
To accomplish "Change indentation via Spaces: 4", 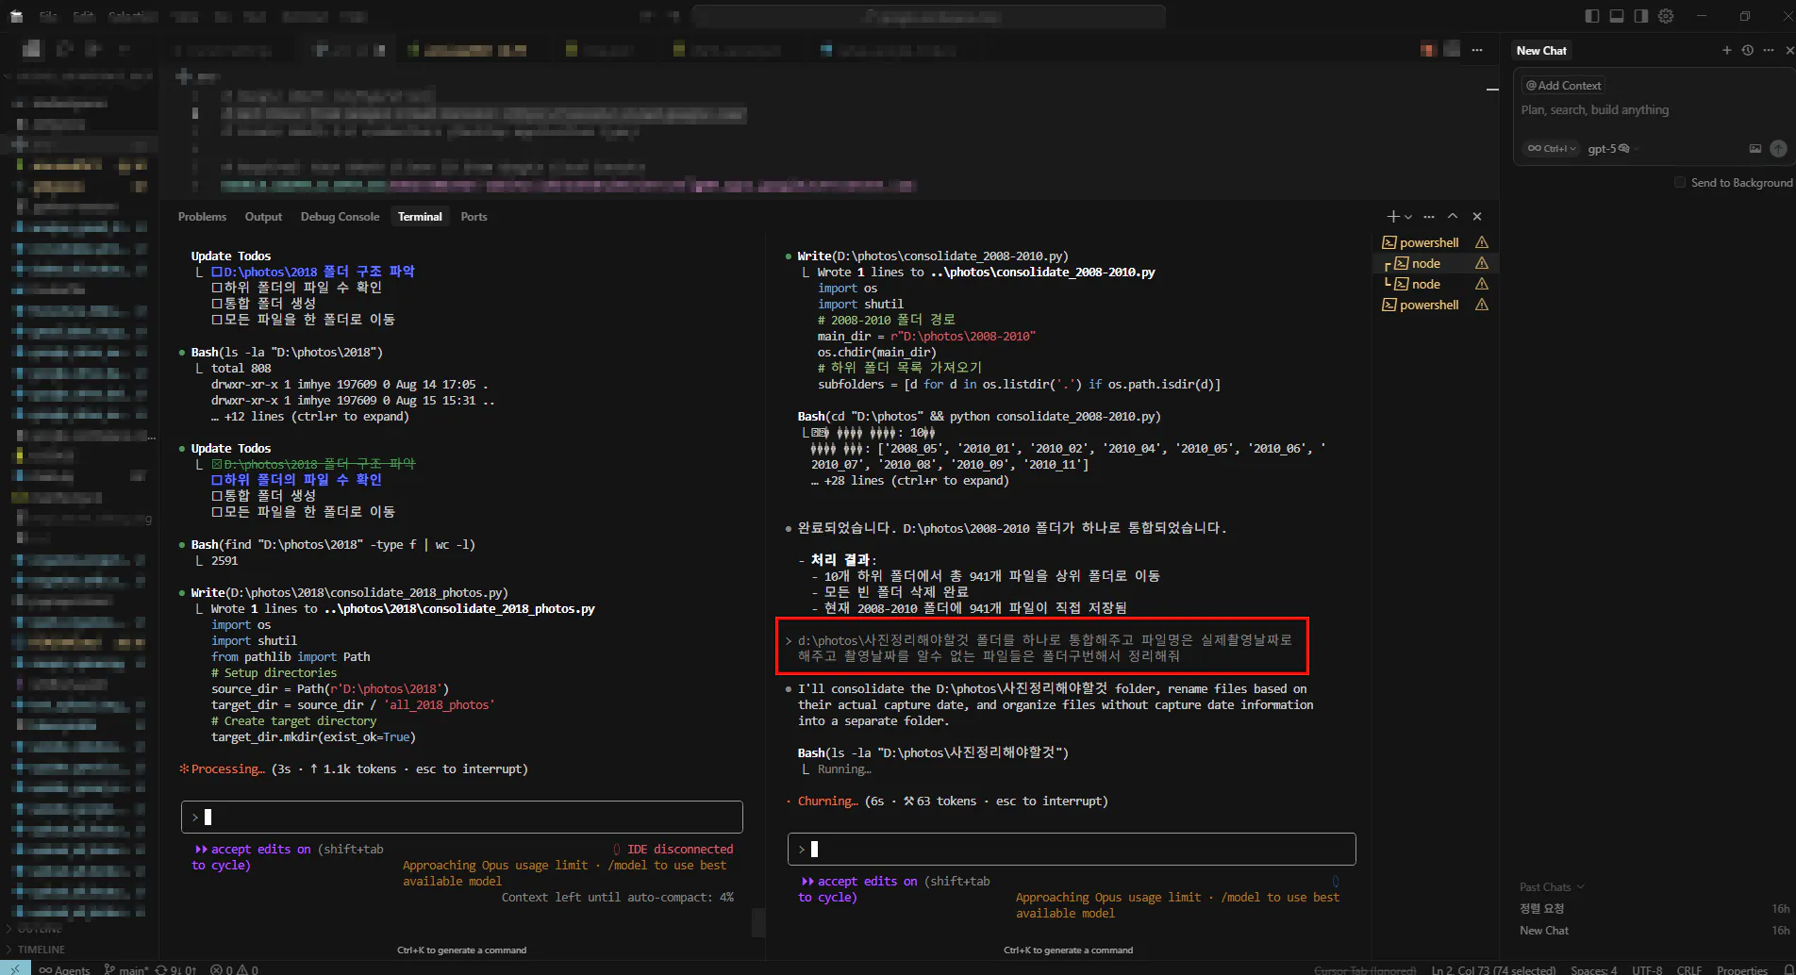I will coord(1594,969).
